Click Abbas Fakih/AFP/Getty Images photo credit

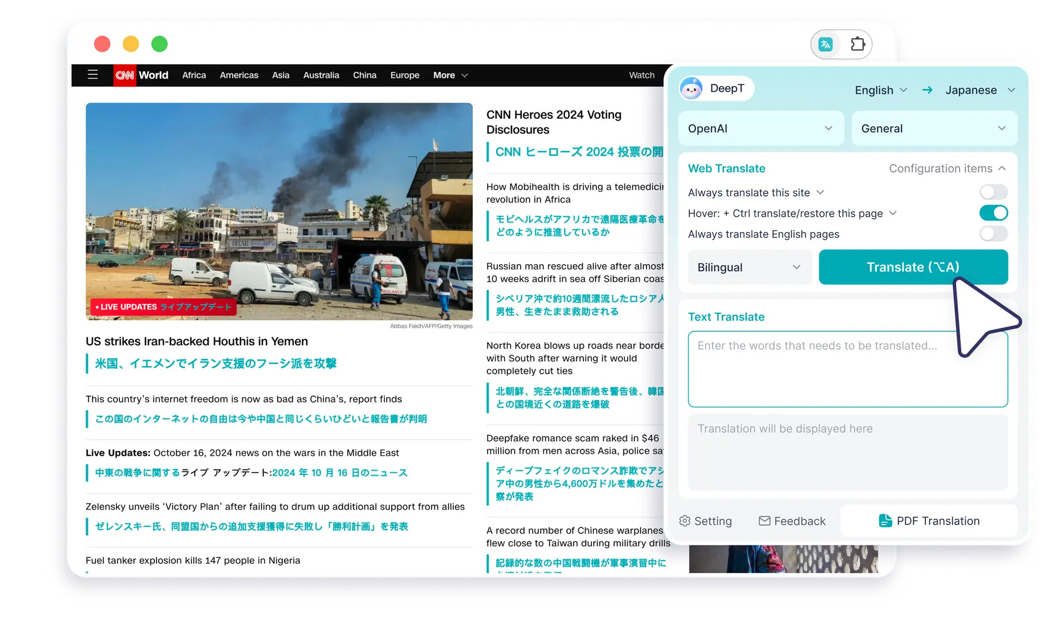(x=431, y=326)
